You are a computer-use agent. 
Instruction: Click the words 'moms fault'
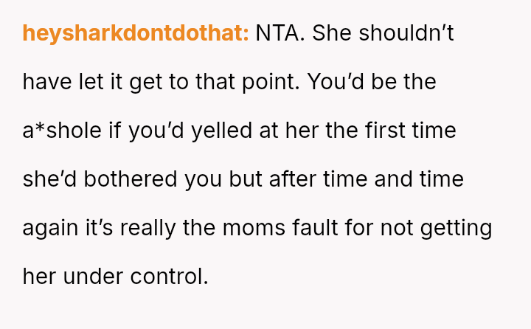click(x=280, y=228)
